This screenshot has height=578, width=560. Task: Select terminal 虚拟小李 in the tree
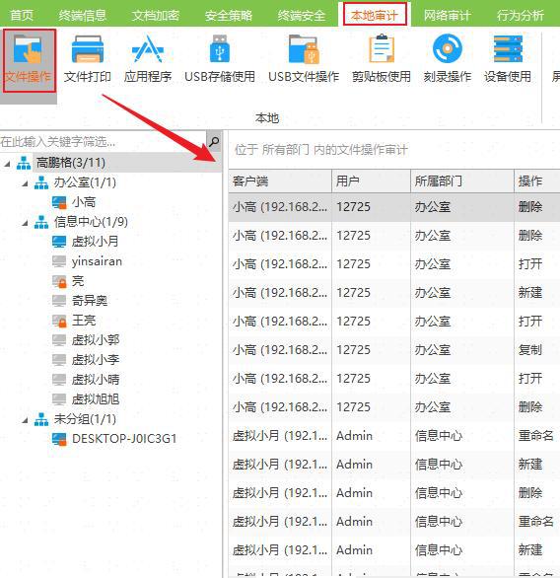95,360
